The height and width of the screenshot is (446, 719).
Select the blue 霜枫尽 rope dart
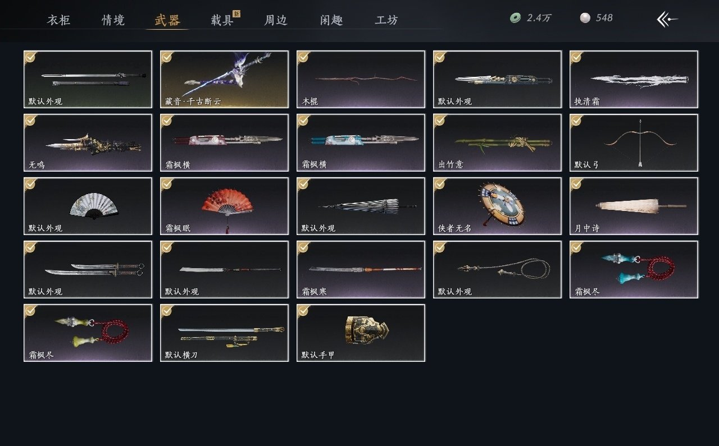tap(634, 269)
